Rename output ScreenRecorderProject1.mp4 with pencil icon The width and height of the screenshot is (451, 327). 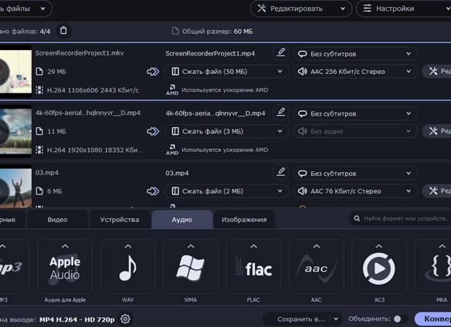point(281,52)
